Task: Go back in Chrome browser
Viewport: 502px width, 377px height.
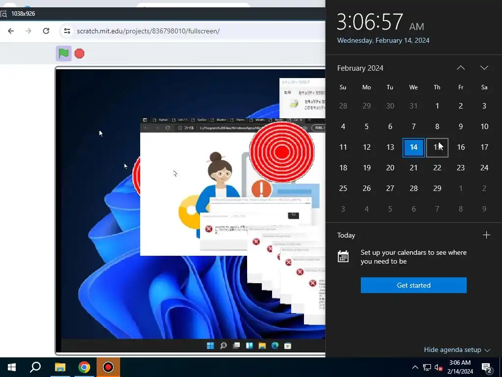Action: pos(11,31)
